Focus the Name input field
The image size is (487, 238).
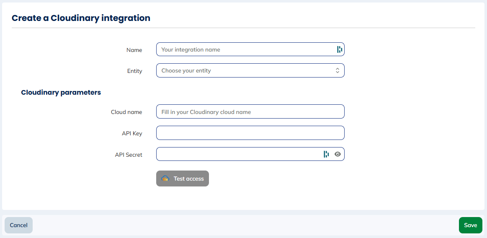pos(250,49)
